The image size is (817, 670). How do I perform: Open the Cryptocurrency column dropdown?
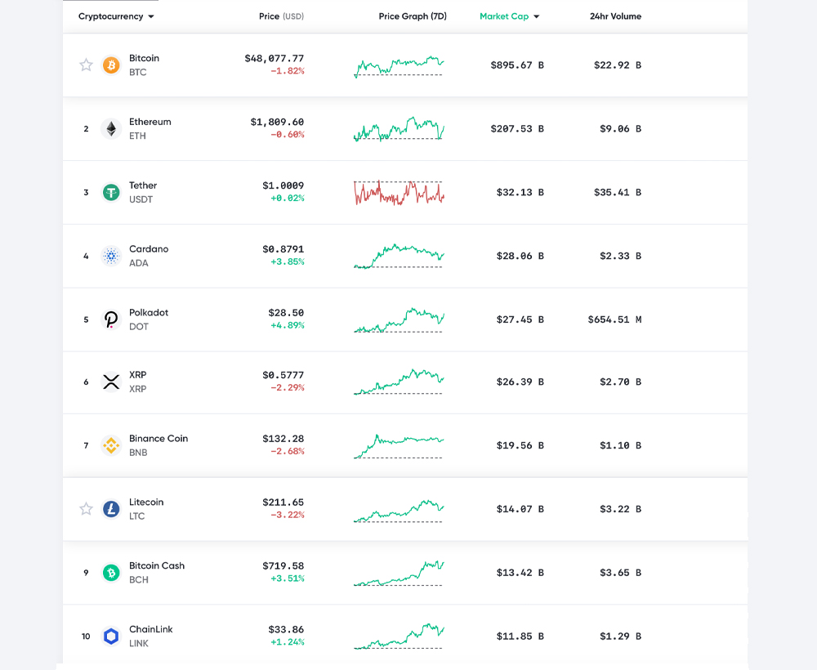(x=116, y=16)
